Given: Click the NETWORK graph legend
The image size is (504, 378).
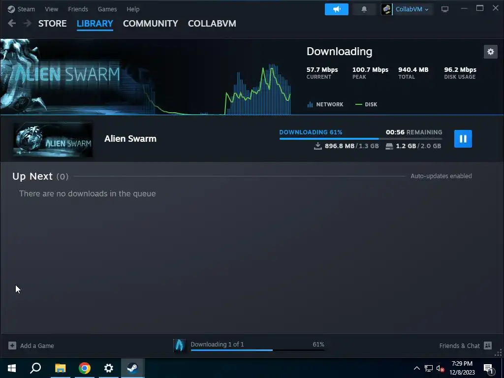Looking at the screenshot, I should (325, 104).
